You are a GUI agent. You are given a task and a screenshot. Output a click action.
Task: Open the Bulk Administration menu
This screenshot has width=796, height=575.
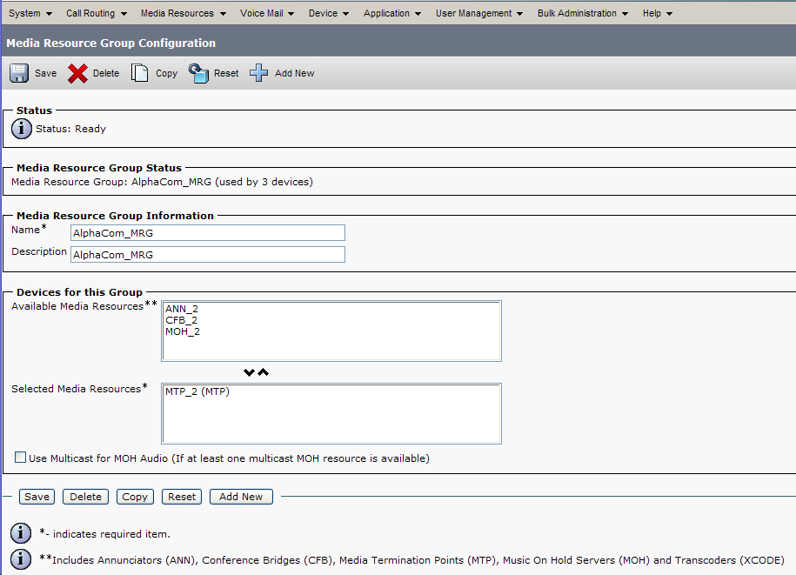pyautogui.click(x=583, y=13)
